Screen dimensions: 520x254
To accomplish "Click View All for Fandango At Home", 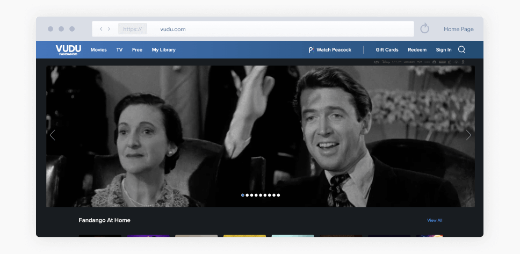I will click(435, 220).
